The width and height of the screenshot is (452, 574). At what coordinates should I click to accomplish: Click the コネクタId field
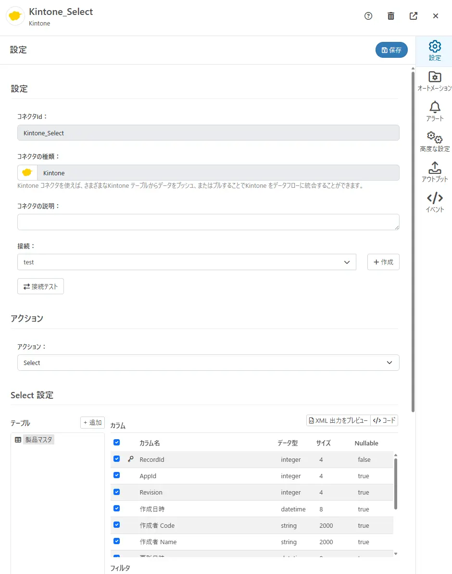[x=208, y=133]
